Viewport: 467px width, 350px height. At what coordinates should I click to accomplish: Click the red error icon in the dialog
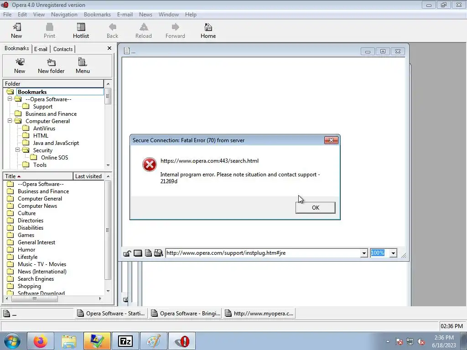(150, 165)
